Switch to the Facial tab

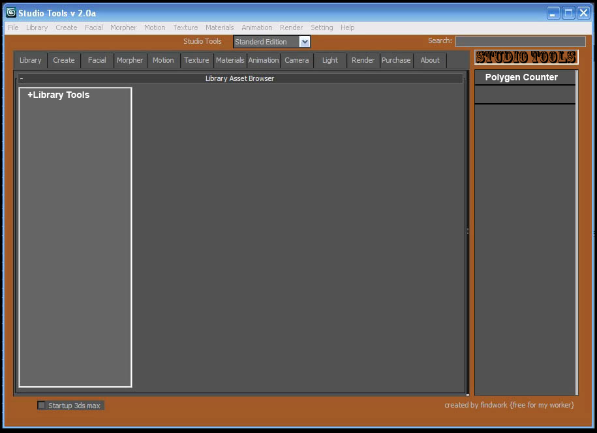pos(97,60)
